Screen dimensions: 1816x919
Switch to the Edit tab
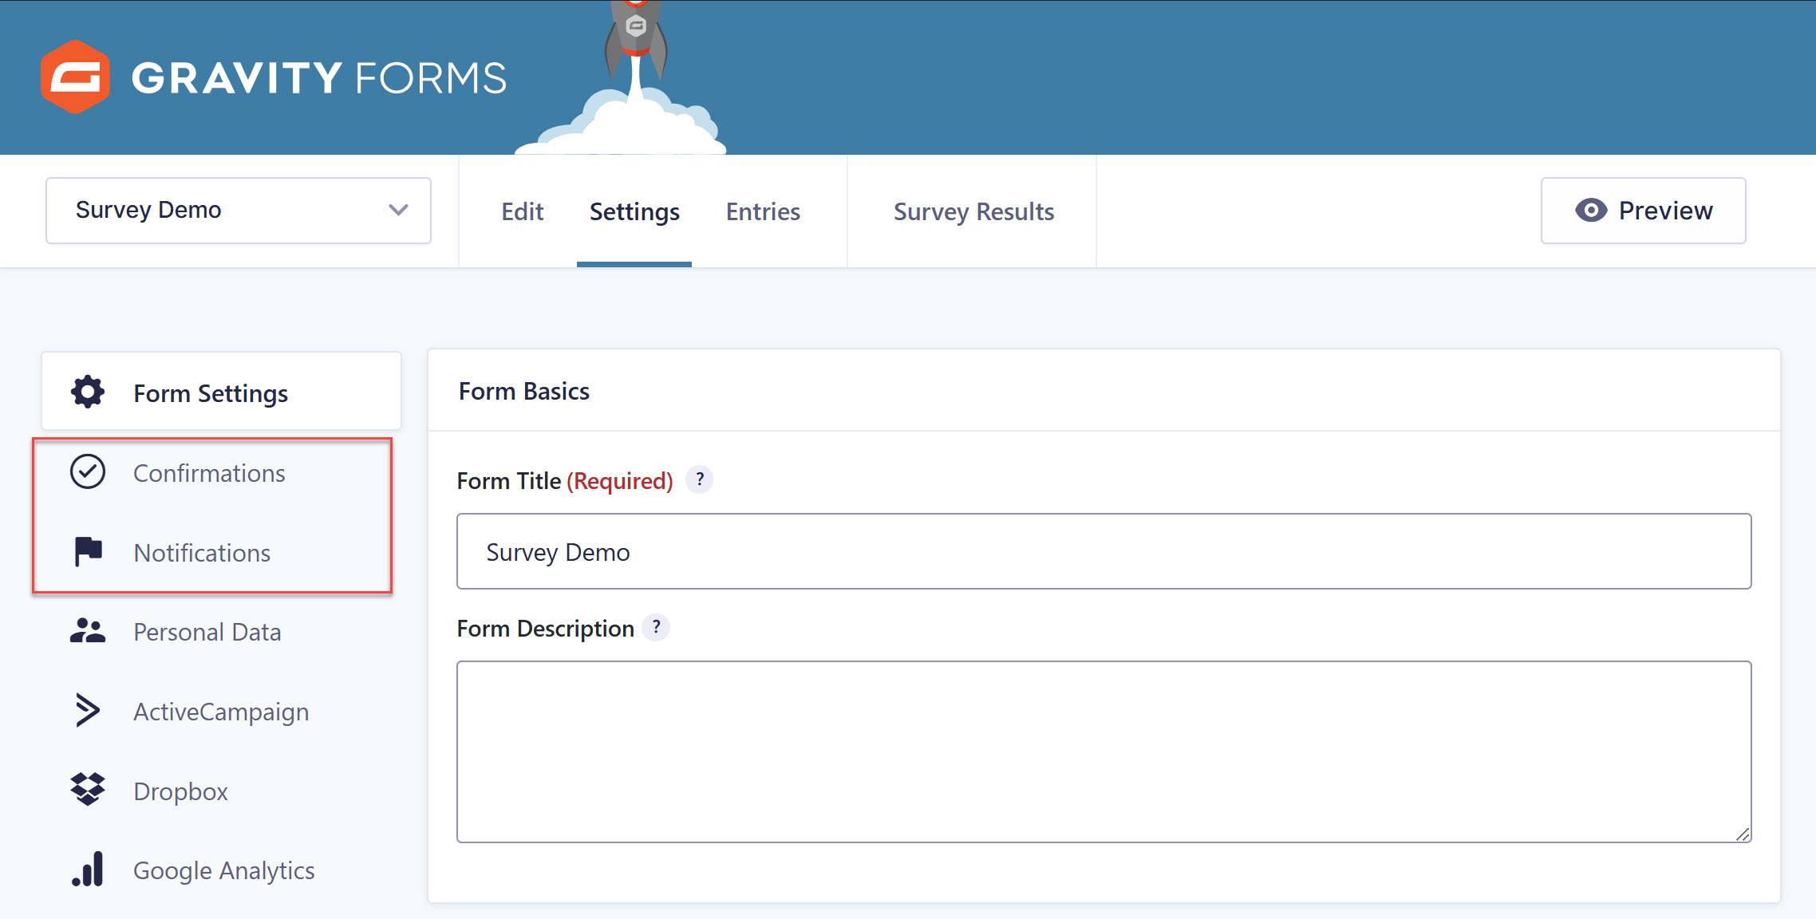[x=522, y=211]
